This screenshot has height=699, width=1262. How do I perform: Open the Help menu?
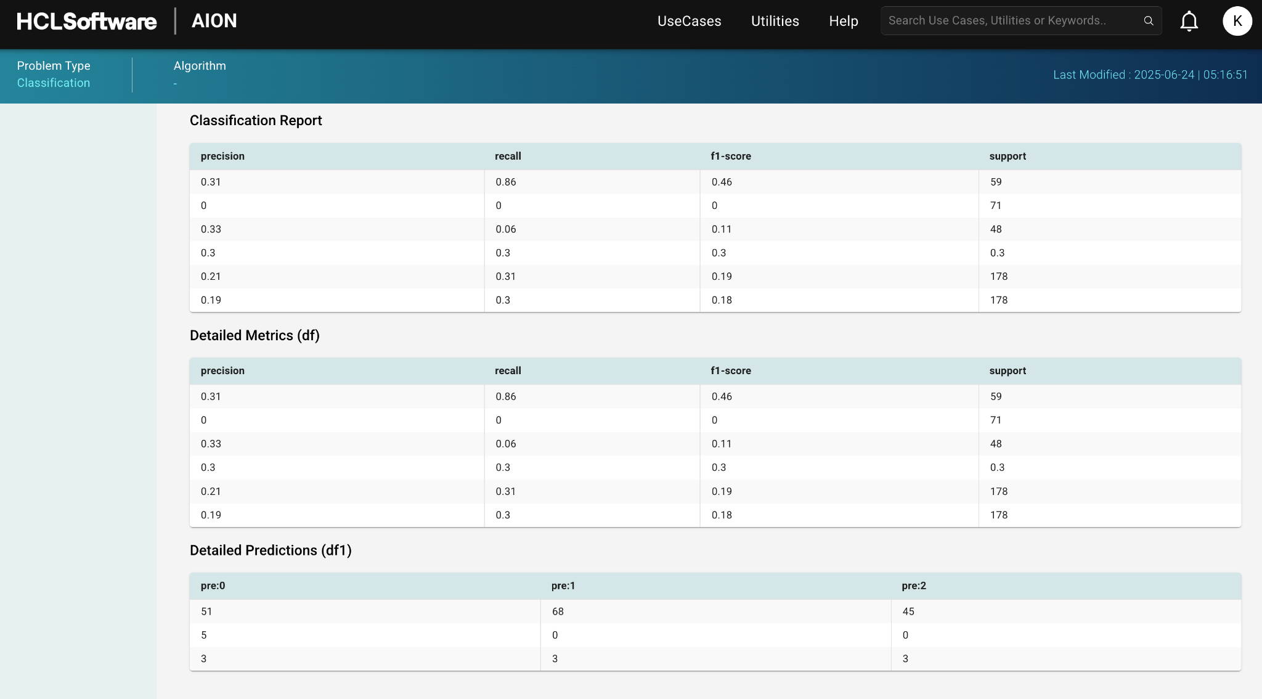843,21
